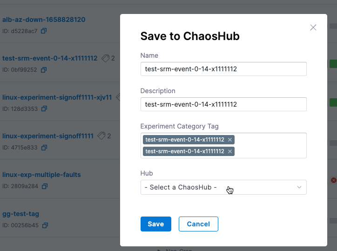Image resolution: width=337 pixels, height=251 pixels.
Task: Click tag icon next to linux-experiment-signoff1111
Action: tap(101, 136)
